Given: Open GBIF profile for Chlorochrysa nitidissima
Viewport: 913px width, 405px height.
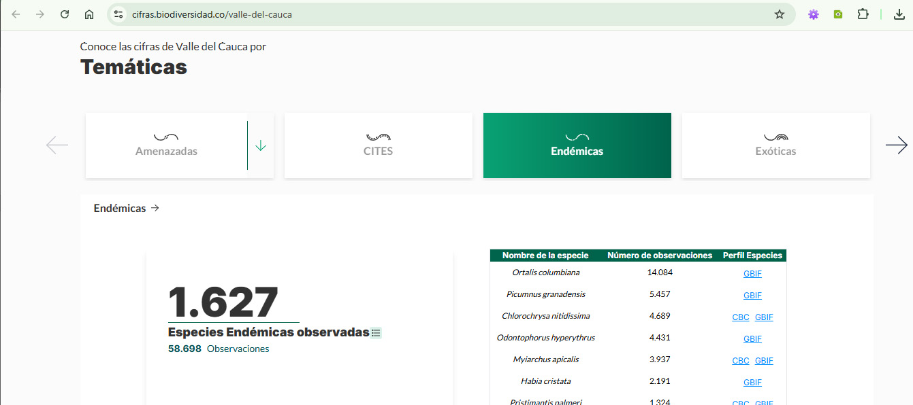Looking at the screenshot, I should [x=764, y=317].
